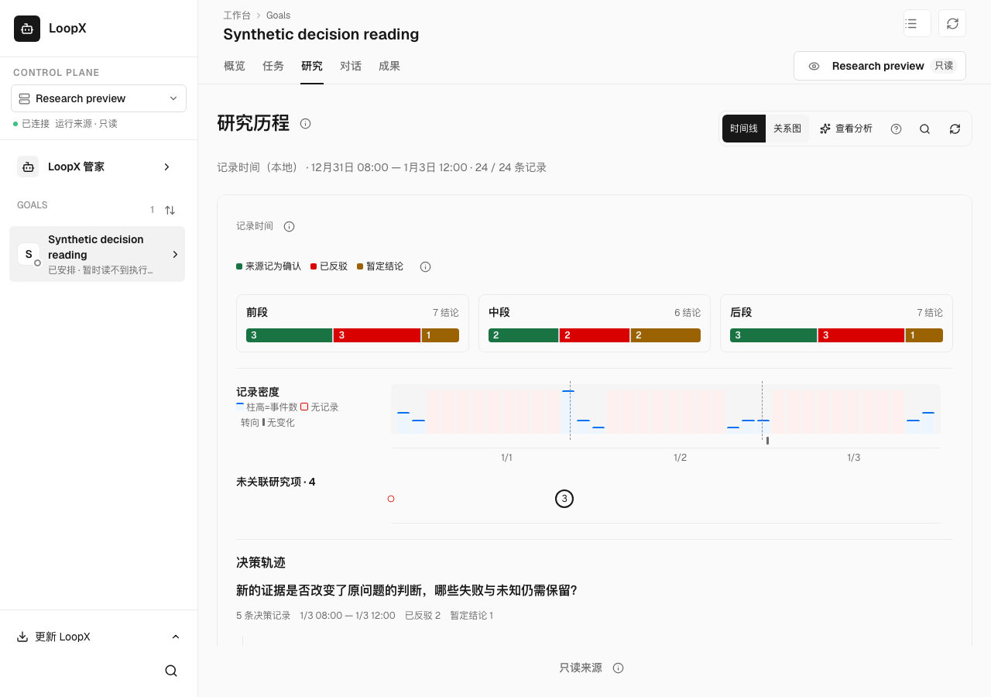Open the 概览 tab
This screenshot has height=697, width=991.
pos(235,66)
